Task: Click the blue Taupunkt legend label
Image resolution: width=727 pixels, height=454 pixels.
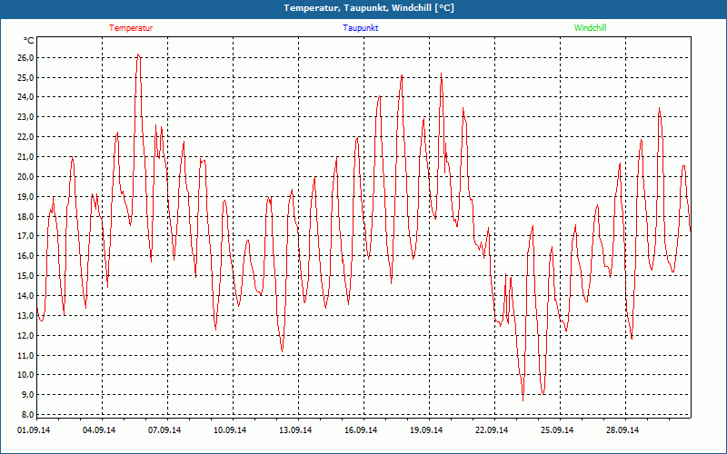Action: pos(360,28)
